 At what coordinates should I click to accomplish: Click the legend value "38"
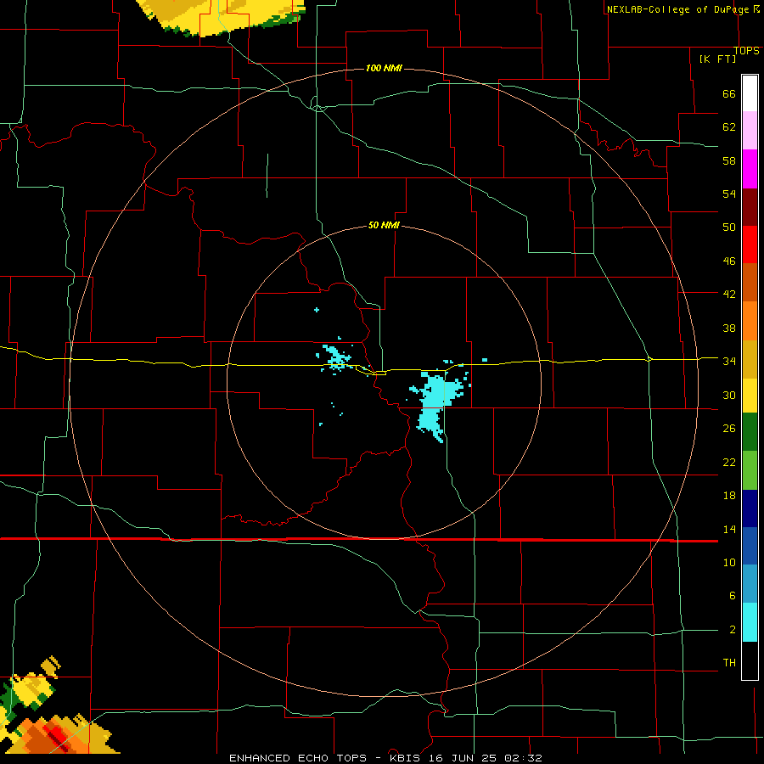(729, 328)
